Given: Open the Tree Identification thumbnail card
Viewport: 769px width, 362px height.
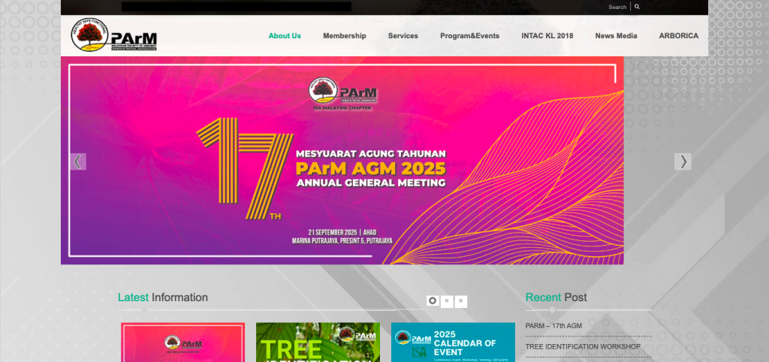Looking at the screenshot, I should click(x=318, y=342).
